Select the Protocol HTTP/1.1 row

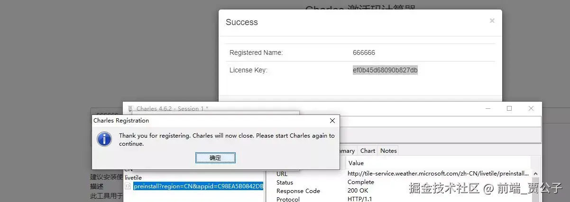tap(403, 199)
